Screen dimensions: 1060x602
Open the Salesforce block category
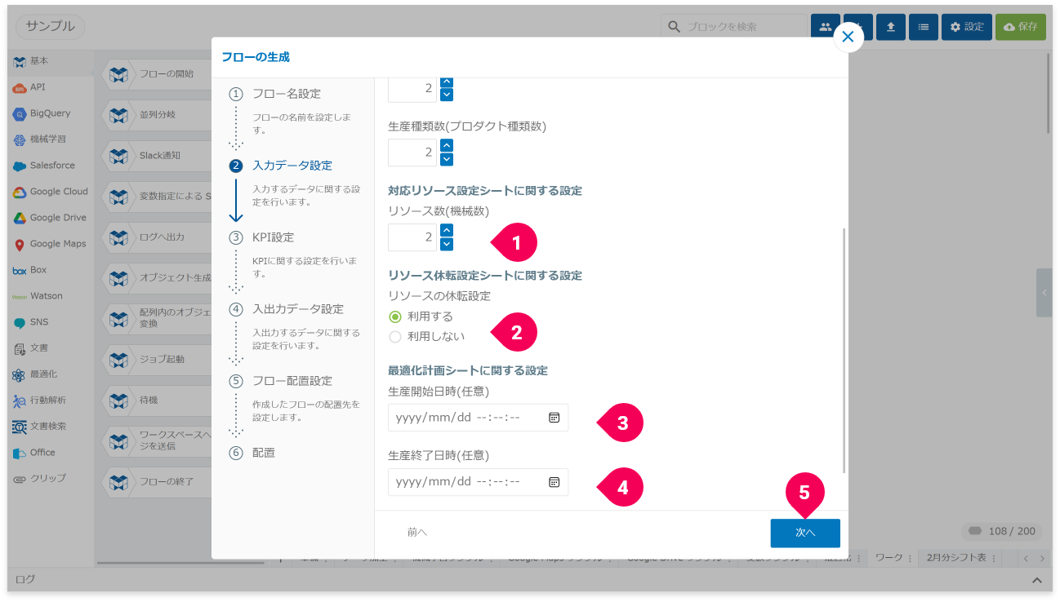52,166
